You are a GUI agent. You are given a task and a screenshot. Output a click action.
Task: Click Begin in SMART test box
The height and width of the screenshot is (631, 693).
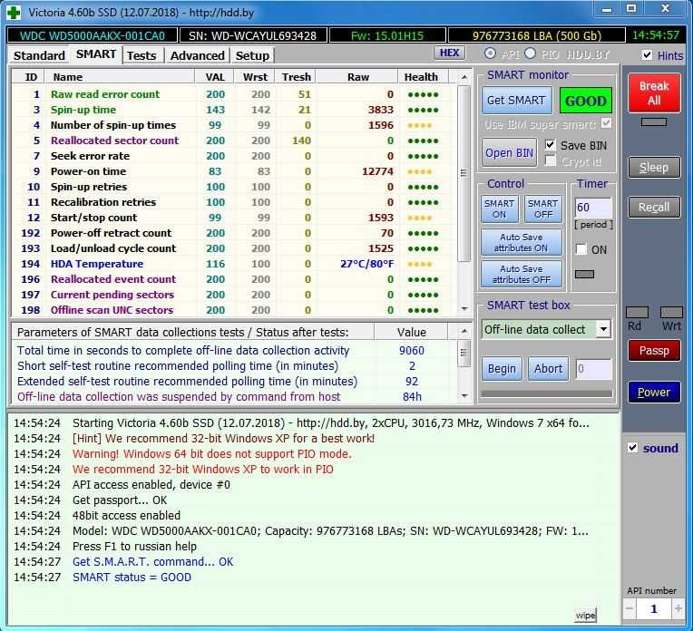coord(502,368)
